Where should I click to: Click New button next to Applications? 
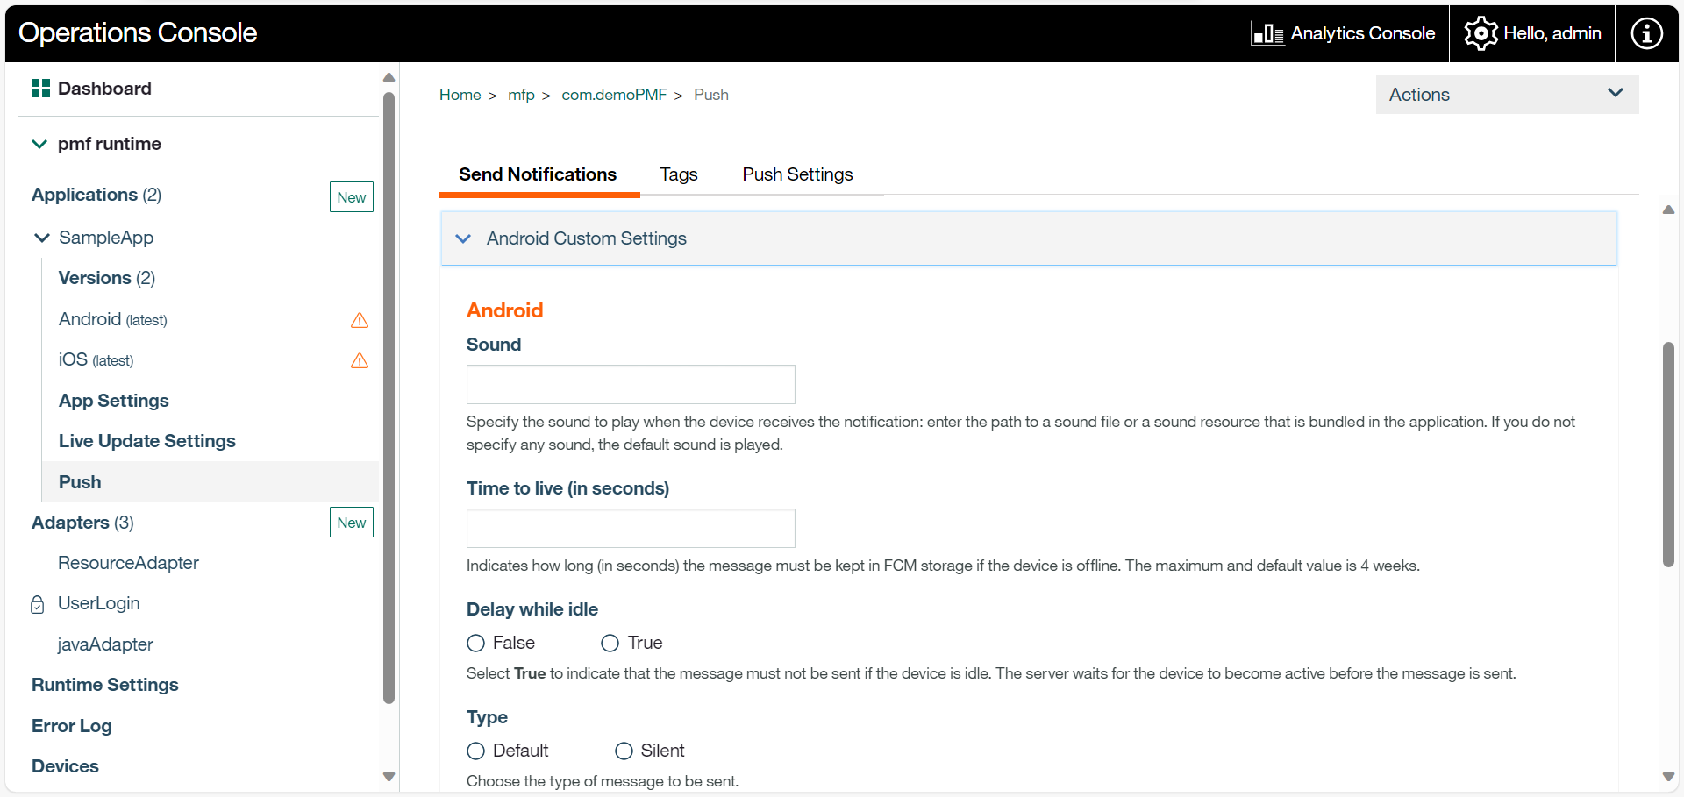(x=351, y=197)
